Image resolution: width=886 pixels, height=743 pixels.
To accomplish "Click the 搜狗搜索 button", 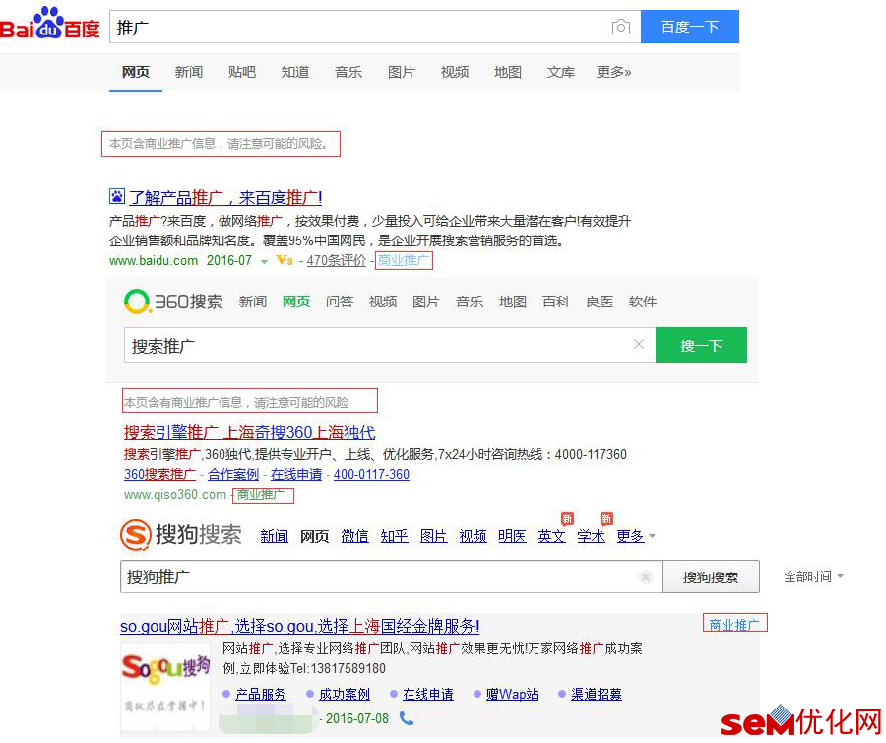I will 710,577.
